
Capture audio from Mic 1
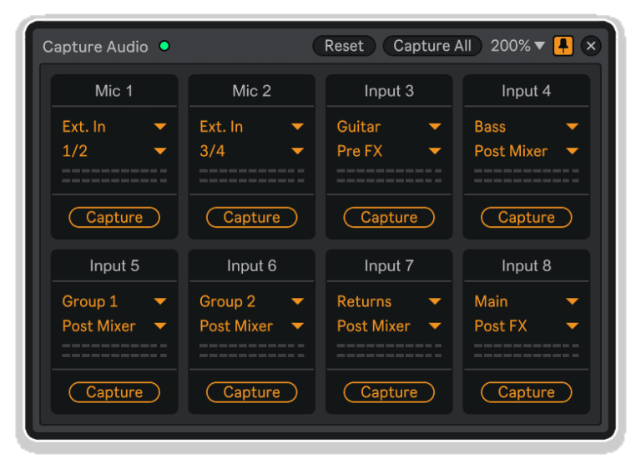pos(114,217)
